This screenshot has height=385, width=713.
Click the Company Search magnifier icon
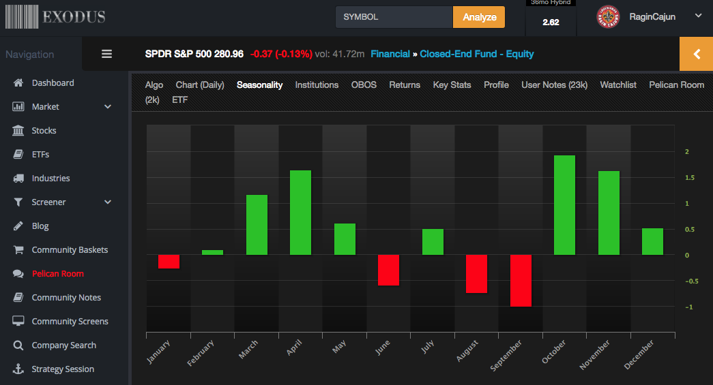(18, 345)
